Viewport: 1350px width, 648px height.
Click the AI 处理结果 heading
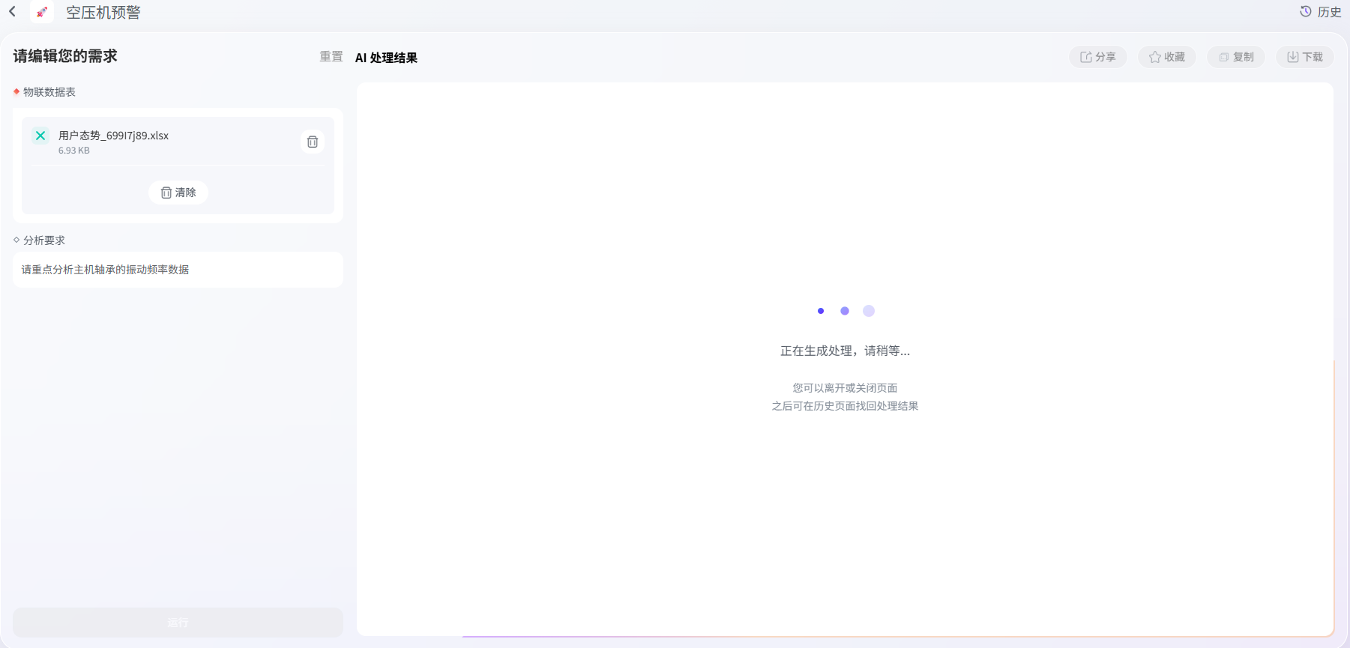pos(386,58)
